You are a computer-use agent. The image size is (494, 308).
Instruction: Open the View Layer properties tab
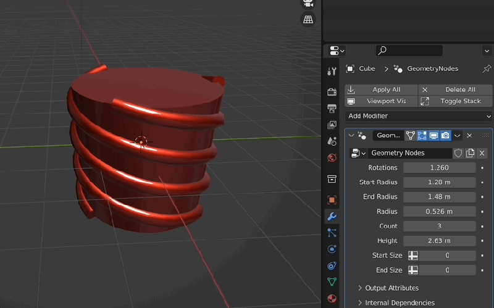click(332, 125)
